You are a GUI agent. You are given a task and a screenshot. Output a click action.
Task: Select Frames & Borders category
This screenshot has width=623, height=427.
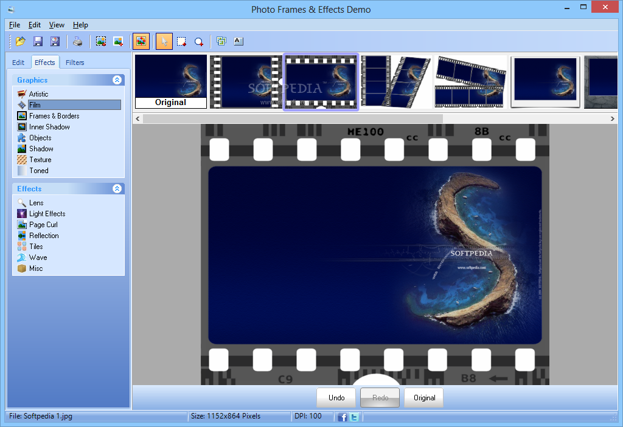click(x=54, y=116)
